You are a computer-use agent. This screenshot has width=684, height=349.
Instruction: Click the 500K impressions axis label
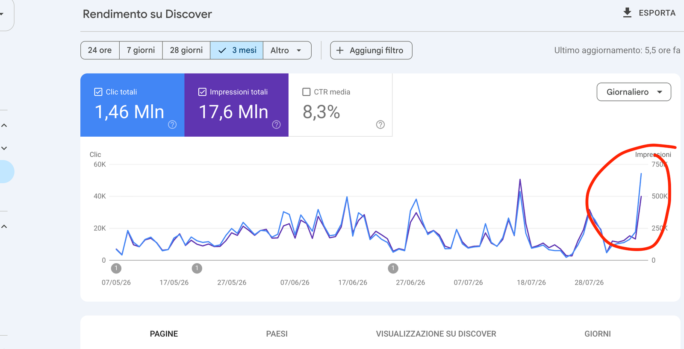pos(660,196)
